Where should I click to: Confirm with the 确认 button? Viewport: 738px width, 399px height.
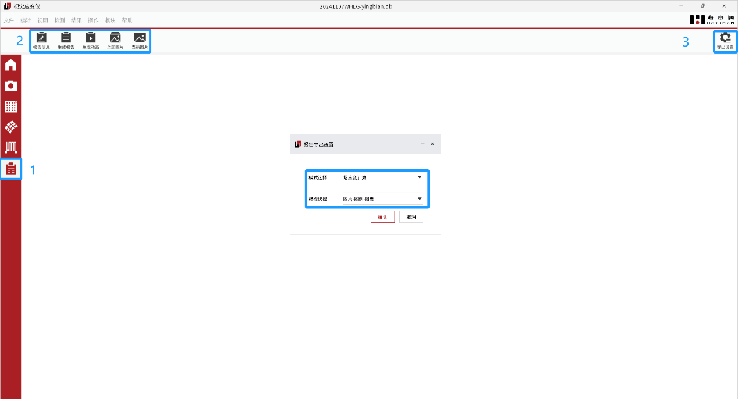[382, 217]
